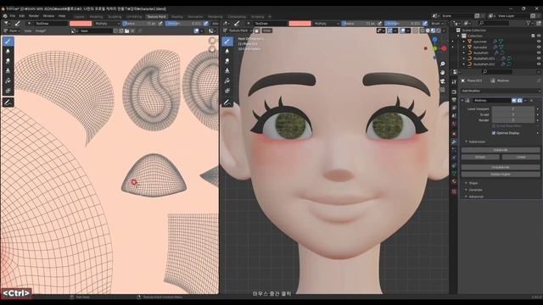Click the camera view gizmo in the 3D viewport

[x=443, y=81]
